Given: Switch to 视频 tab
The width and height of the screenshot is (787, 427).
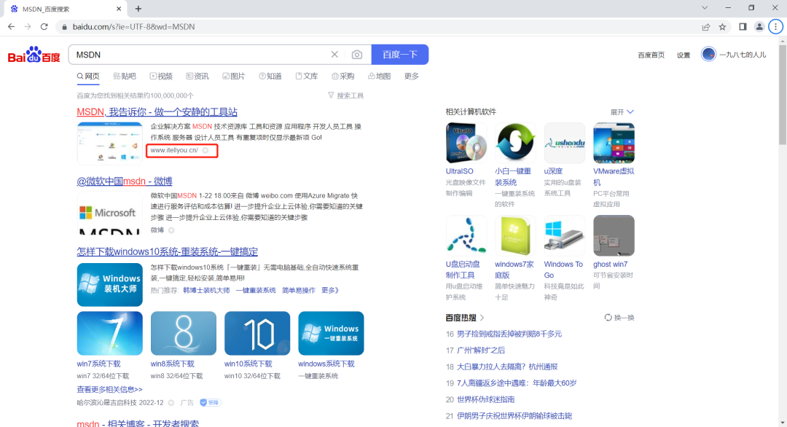Looking at the screenshot, I should (161, 77).
